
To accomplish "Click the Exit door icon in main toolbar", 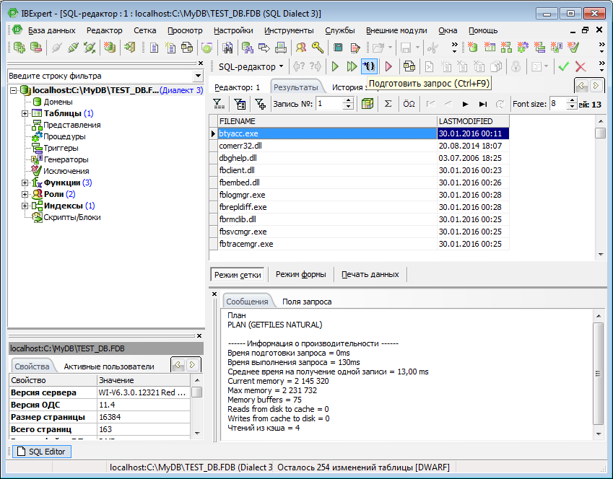I will 129,48.
